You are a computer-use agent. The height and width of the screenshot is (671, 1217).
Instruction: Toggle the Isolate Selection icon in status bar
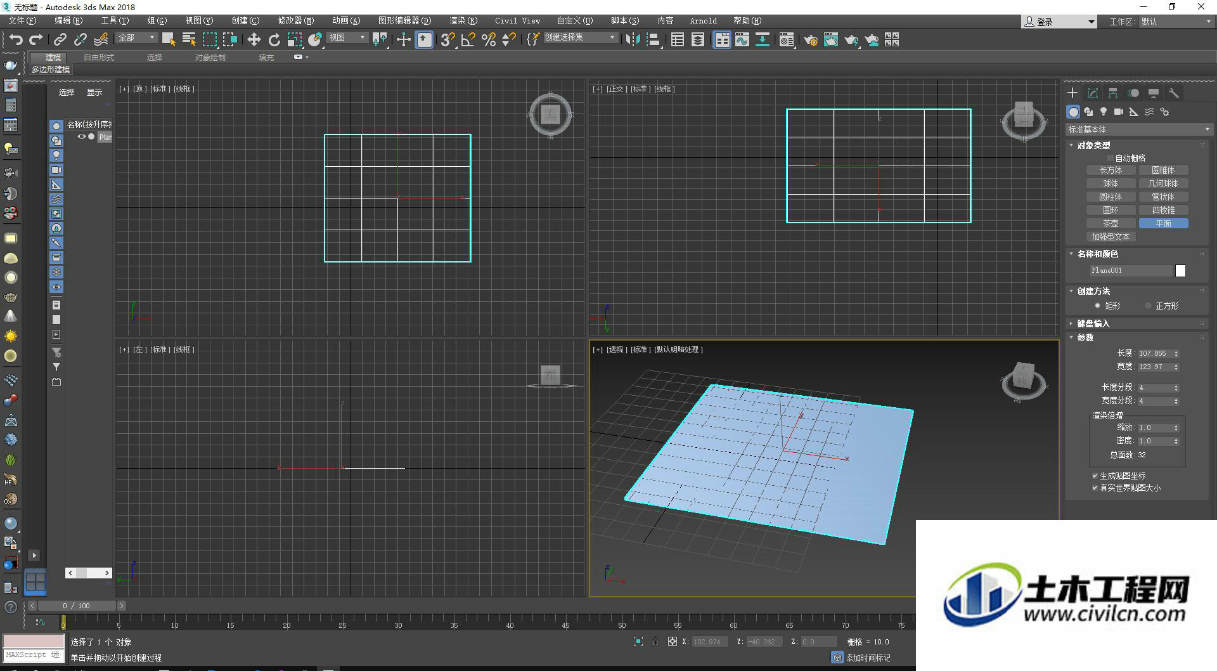click(x=638, y=642)
